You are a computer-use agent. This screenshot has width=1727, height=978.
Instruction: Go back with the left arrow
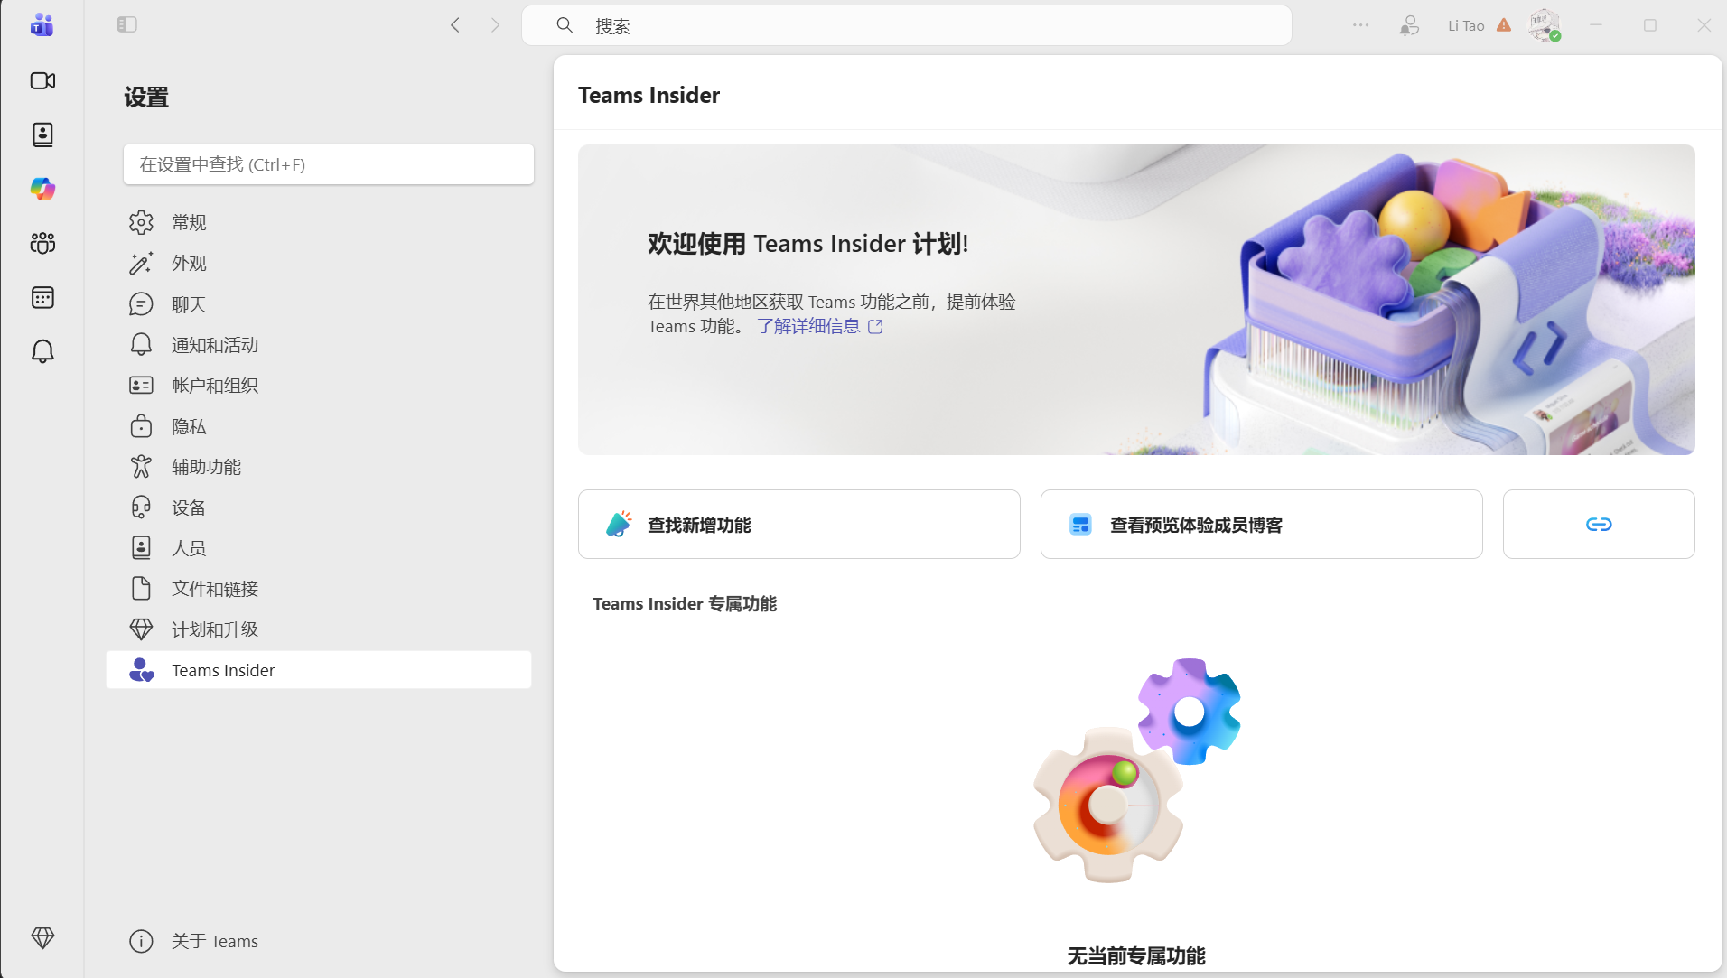(x=455, y=25)
